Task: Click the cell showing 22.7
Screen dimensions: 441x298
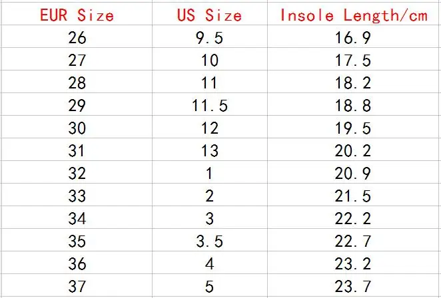Action: tap(354, 240)
